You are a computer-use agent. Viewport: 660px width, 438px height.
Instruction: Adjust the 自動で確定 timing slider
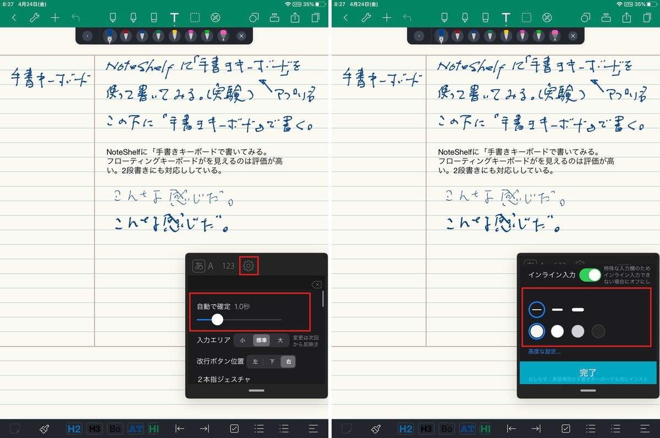point(217,319)
